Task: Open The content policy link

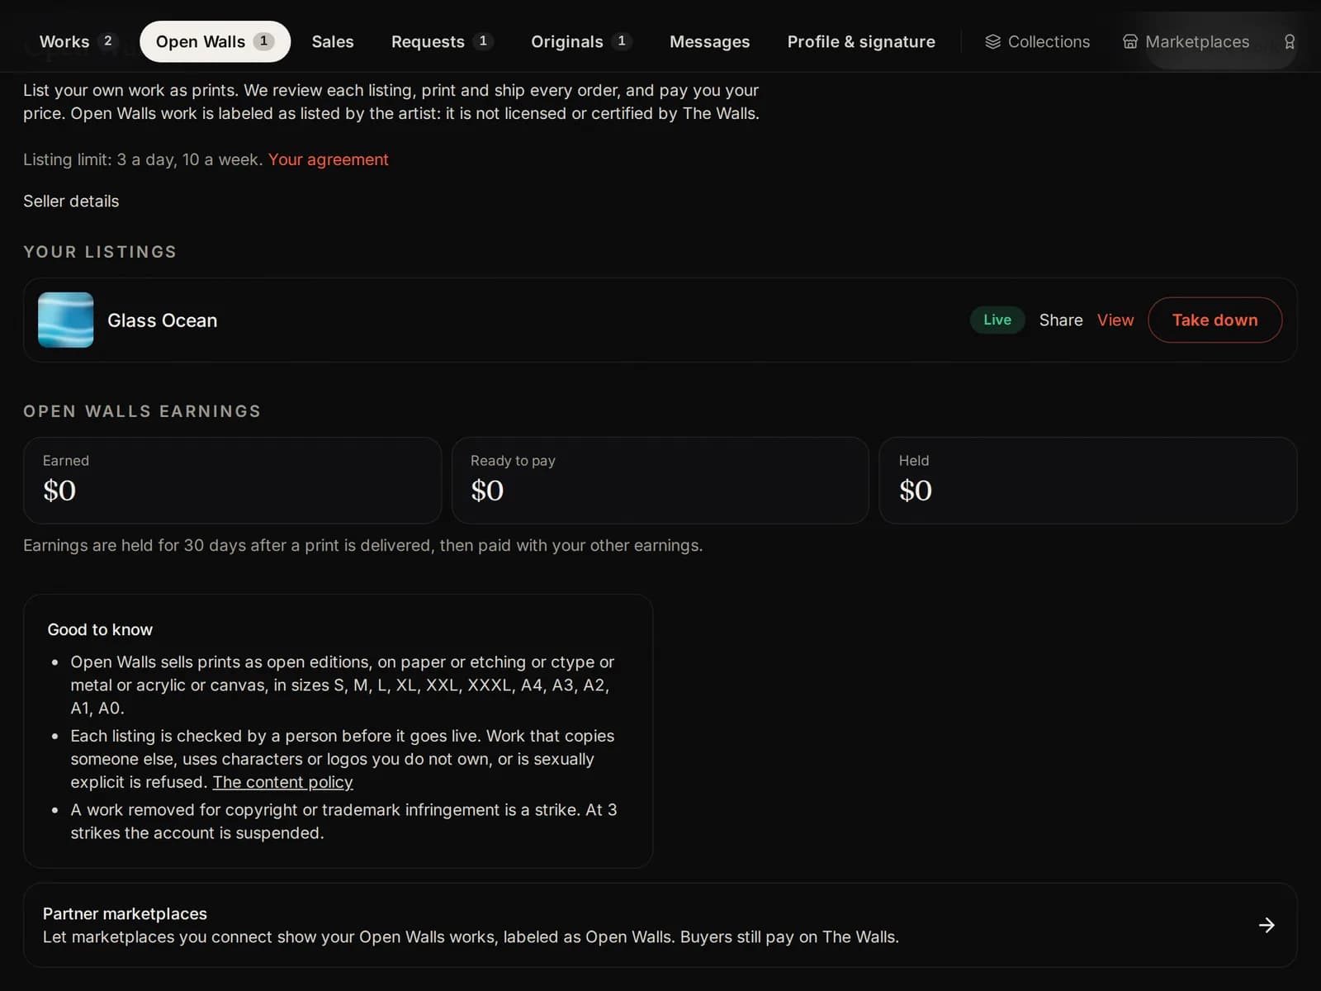Action: click(282, 782)
